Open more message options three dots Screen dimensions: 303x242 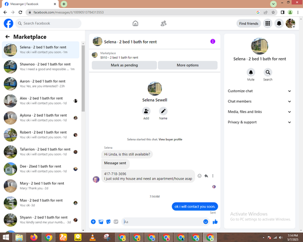[213, 176]
